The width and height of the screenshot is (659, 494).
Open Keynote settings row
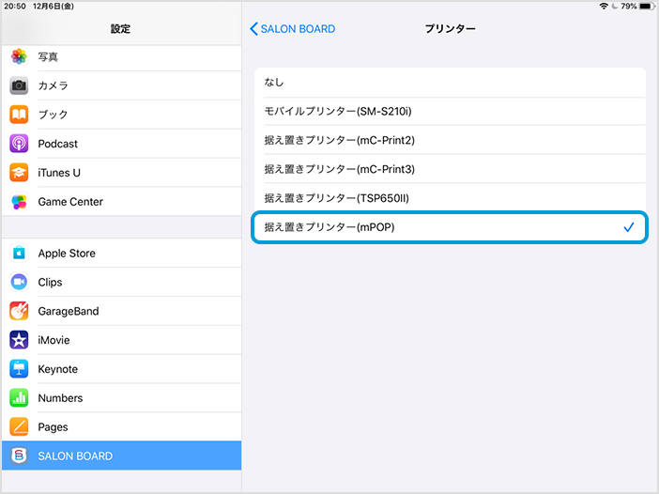(x=121, y=369)
